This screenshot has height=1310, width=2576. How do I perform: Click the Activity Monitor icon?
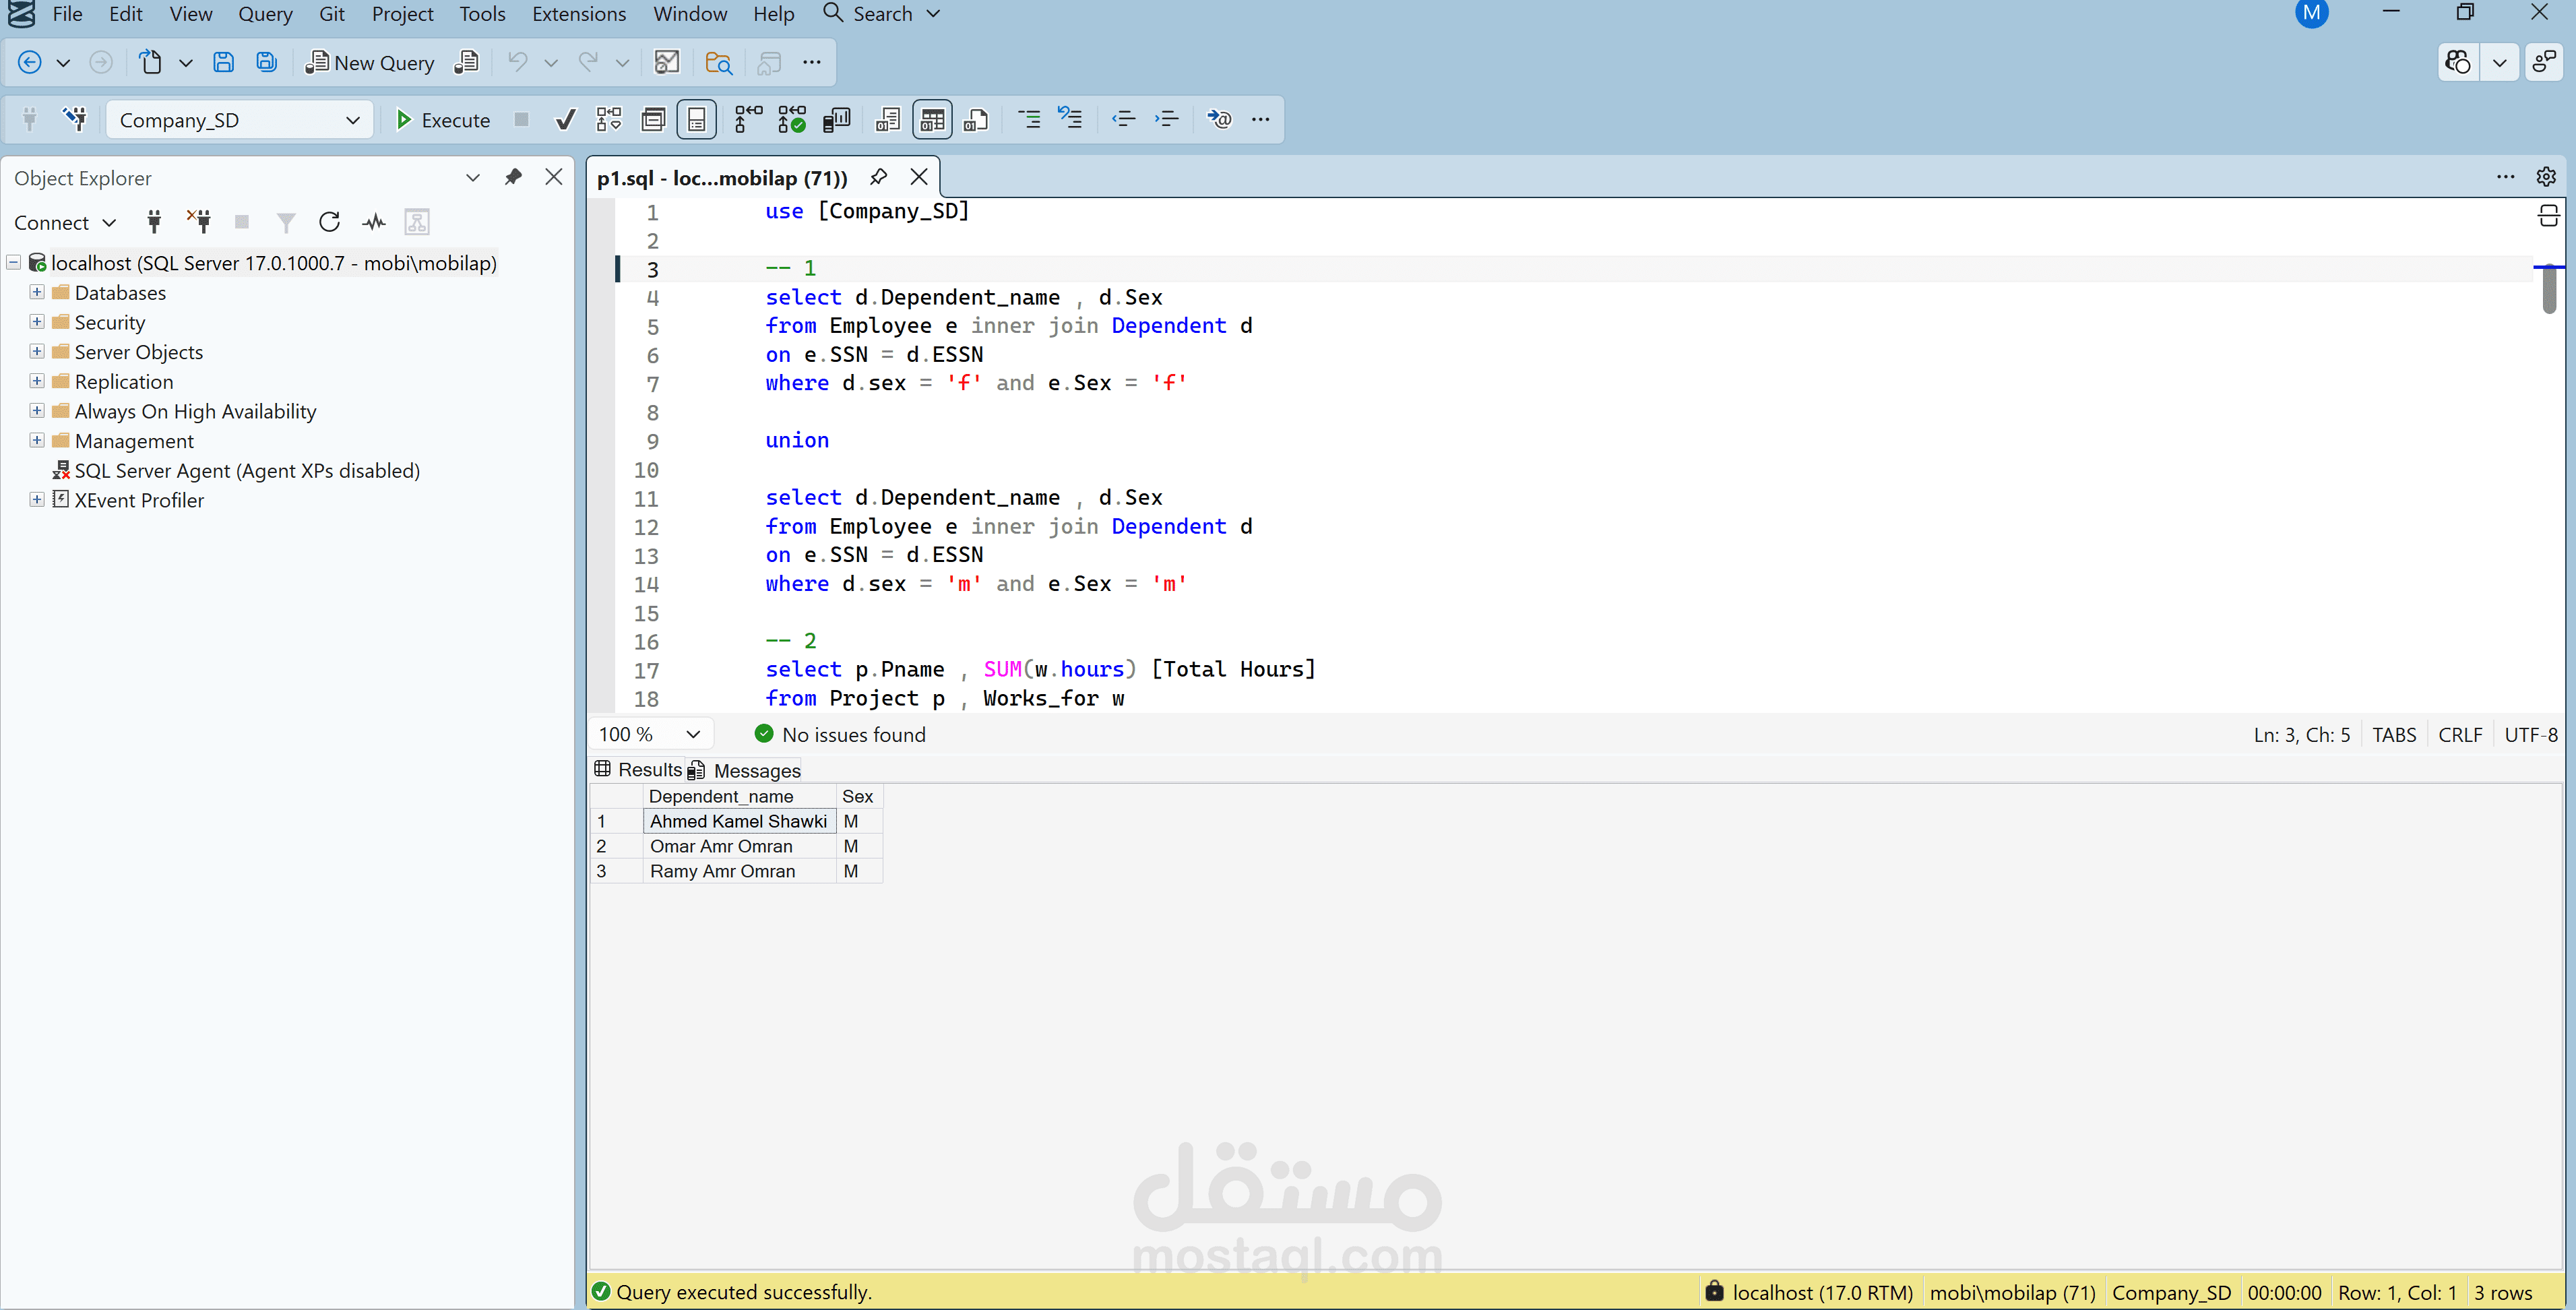pos(666,63)
